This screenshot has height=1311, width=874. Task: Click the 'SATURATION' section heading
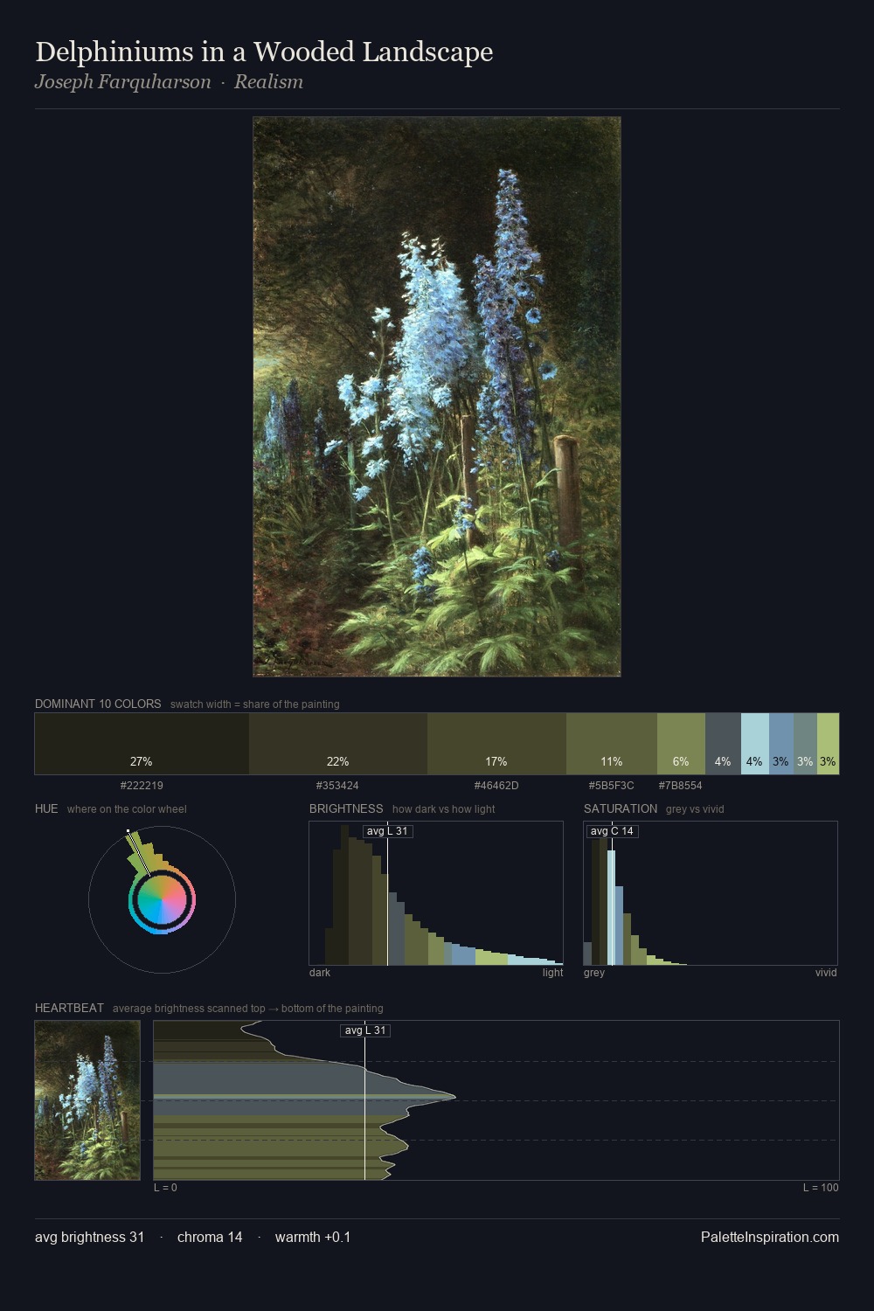point(621,808)
